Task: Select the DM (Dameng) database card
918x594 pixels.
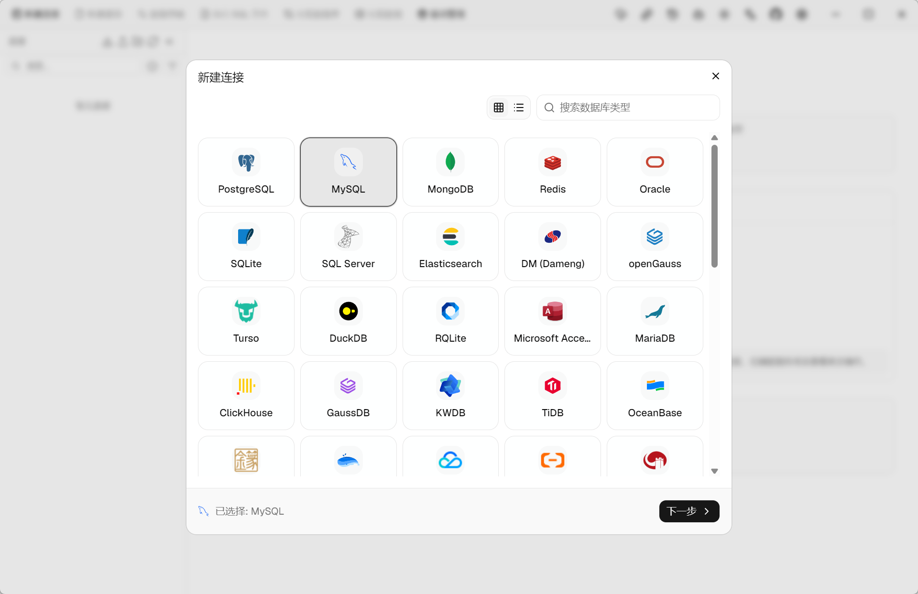Action: click(x=553, y=247)
